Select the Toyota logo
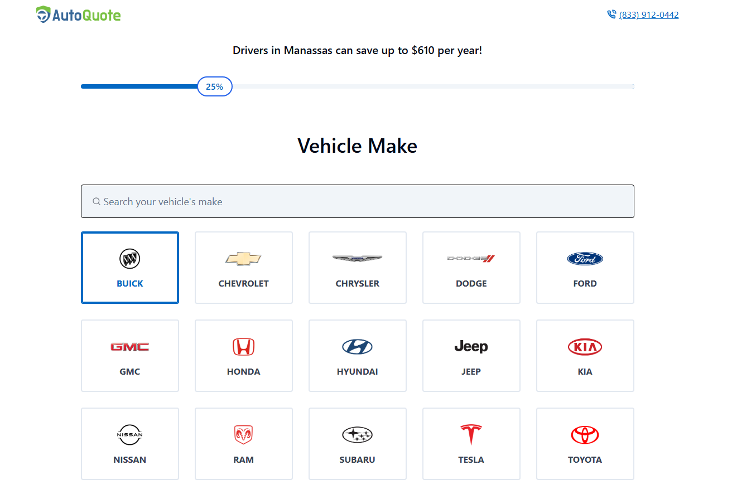This screenshot has width=756, height=499. (585, 435)
